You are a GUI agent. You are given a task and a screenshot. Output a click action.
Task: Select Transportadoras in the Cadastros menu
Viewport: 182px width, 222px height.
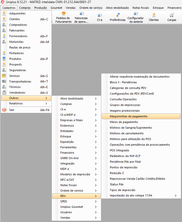point(20,81)
